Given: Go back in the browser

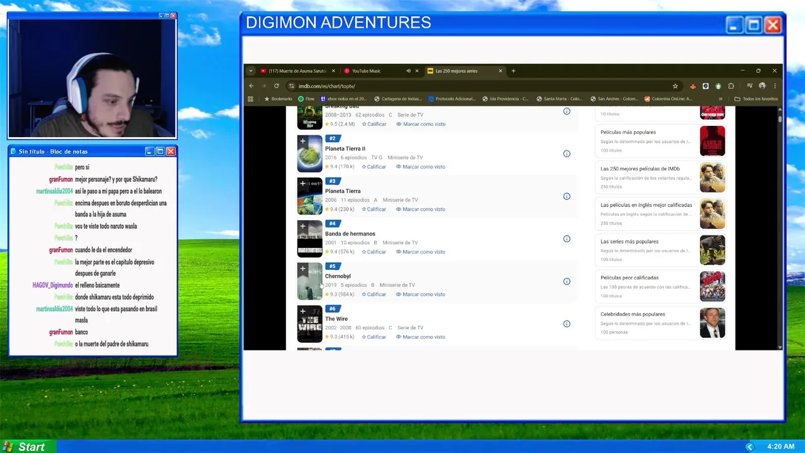Looking at the screenshot, I should [252, 86].
